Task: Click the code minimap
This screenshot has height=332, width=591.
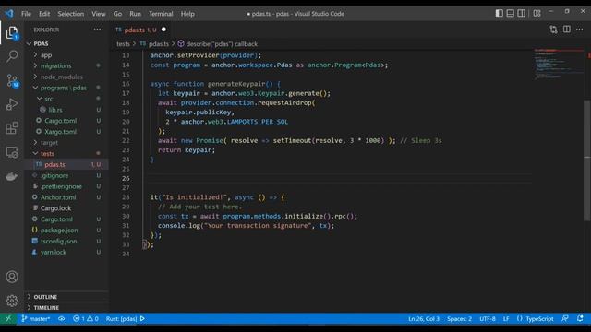Action: point(558,64)
